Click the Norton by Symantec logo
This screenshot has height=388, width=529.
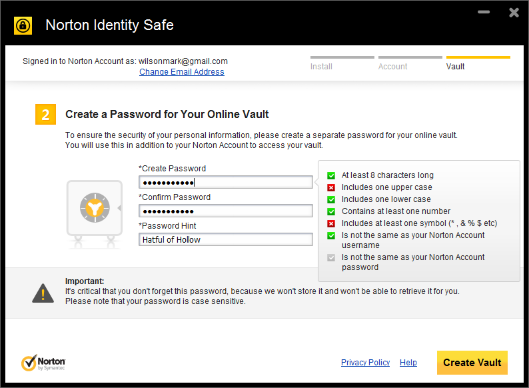tap(43, 363)
